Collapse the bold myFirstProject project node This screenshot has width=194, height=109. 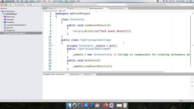tap(2, 14)
